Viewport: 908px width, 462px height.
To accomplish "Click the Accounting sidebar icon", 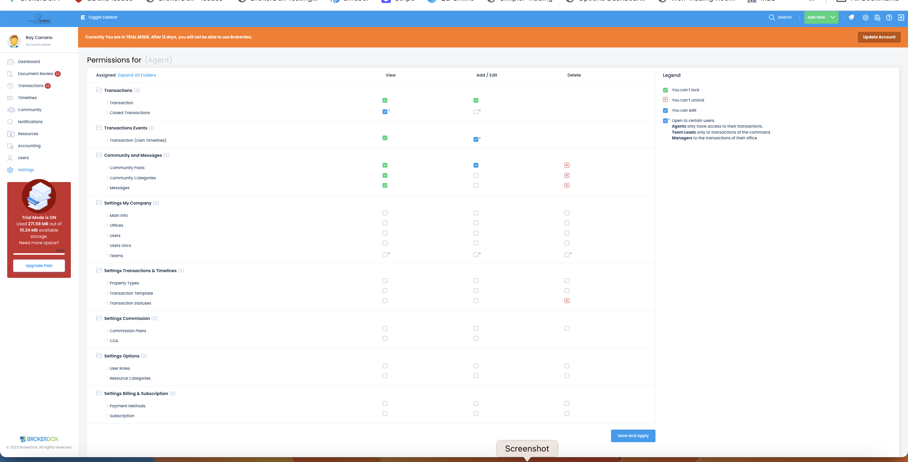I will pyautogui.click(x=10, y=146).
